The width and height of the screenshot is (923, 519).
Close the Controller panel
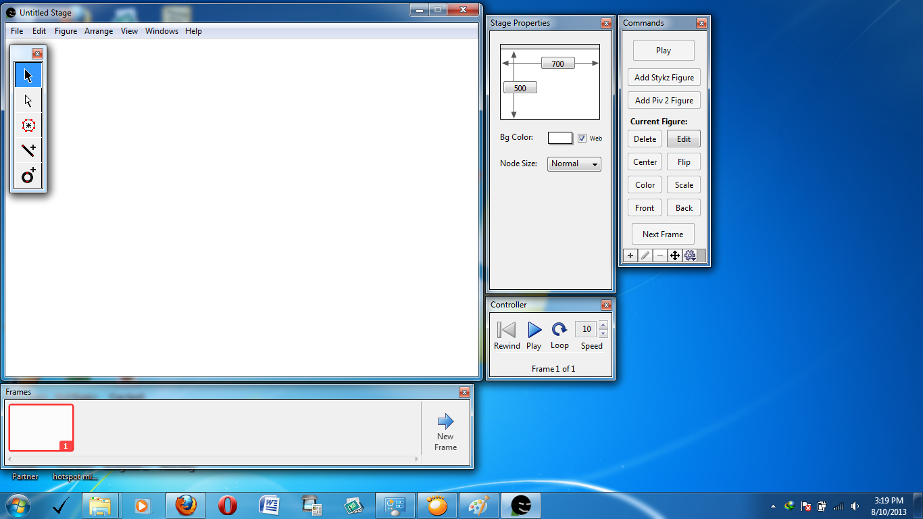(606, 305)
